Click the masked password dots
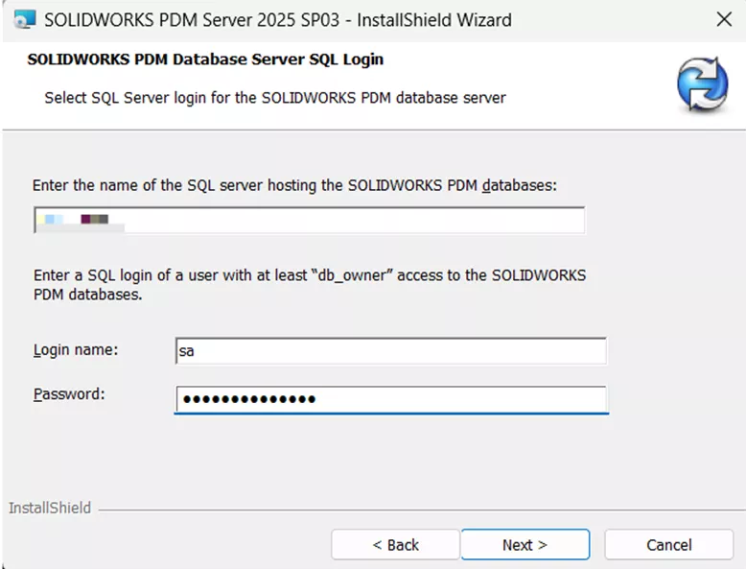This screenshot has width=746, height=569. point(249,399)
